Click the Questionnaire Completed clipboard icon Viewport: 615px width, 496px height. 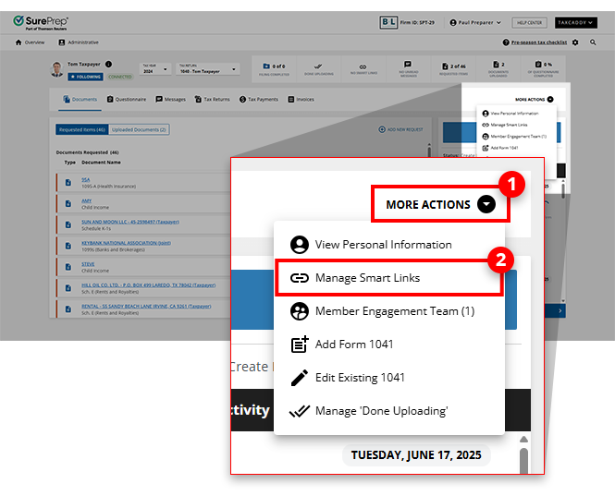538,65
